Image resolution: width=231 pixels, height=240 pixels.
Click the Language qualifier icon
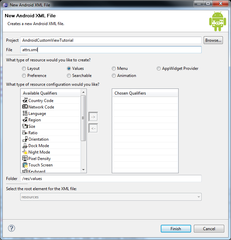25,113
